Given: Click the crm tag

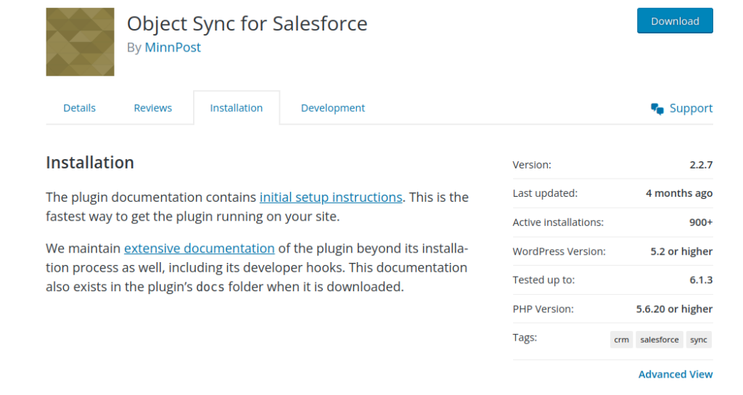Looking at the screenshot, I should tap(621, 340).
